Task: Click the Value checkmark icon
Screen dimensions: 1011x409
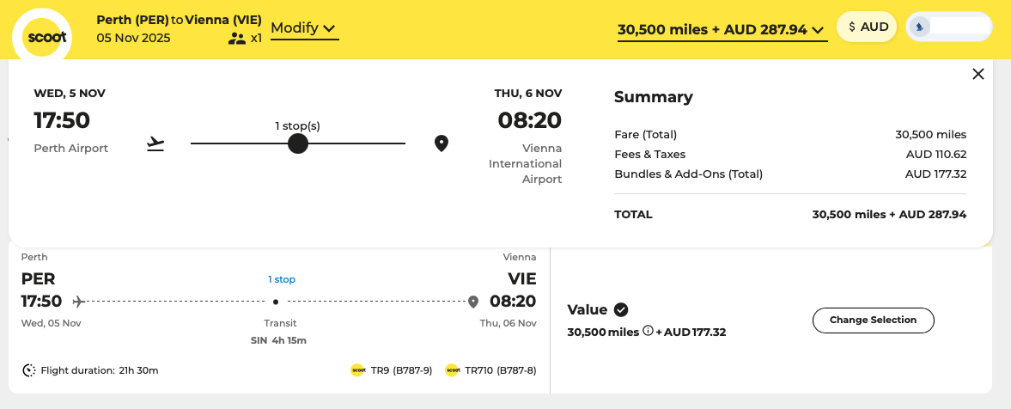Action: [621, 309]
